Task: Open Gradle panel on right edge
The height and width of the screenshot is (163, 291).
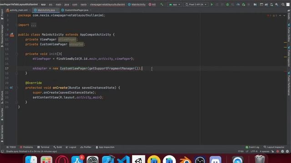Action: coord(289,14)
